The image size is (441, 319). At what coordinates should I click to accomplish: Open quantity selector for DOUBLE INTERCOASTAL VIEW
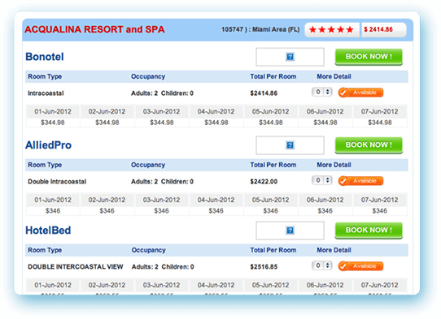tap(322, 265)
